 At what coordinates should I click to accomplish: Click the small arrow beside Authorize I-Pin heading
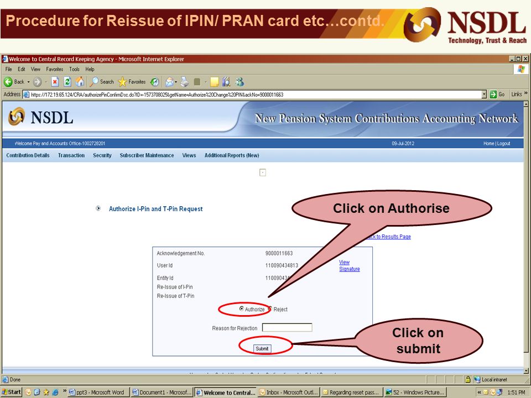pyautogui.click(x=98, y=208)
